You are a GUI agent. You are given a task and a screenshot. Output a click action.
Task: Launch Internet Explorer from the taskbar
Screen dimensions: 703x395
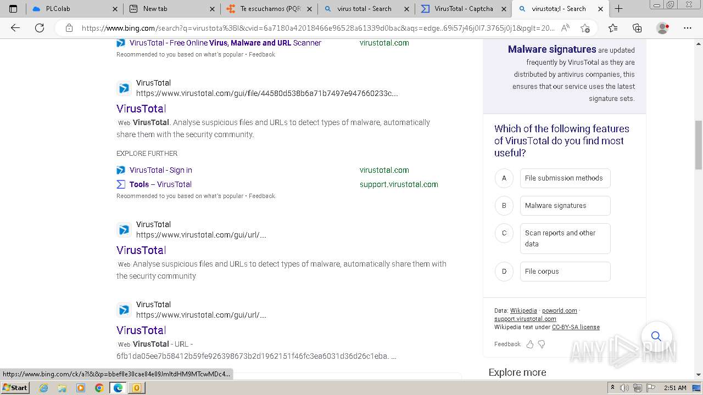(44, 388)
